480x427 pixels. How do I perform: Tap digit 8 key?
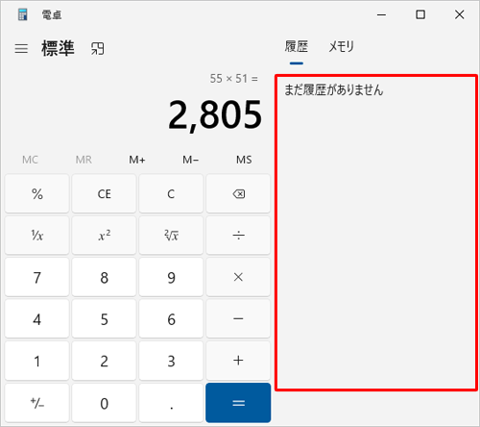click(x=105, y=277)
